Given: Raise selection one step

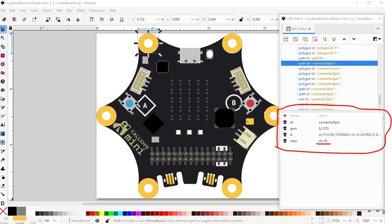Looking at the screenshot, I should [x=102, y=19].
